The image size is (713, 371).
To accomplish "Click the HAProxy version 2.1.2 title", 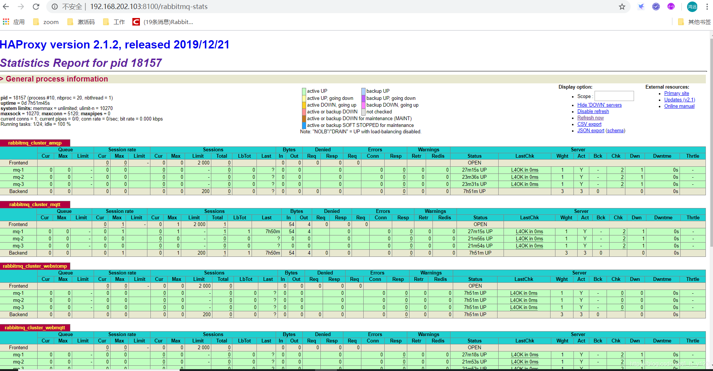I will [x=115, y=45].
